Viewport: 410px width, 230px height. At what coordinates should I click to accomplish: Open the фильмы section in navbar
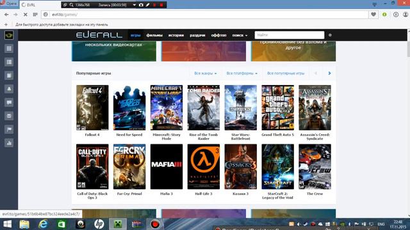154,35
